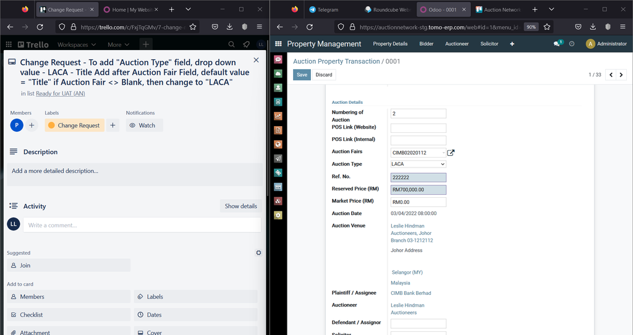Open Solicitor menu
The height and width of the screenshot is (335, 633).
(x=490, y=44)
